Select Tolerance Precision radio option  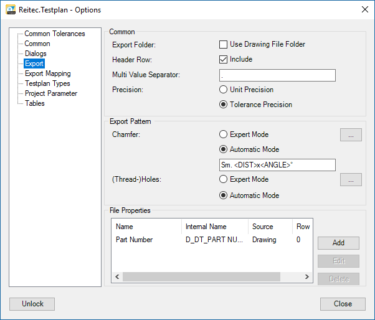224,105
